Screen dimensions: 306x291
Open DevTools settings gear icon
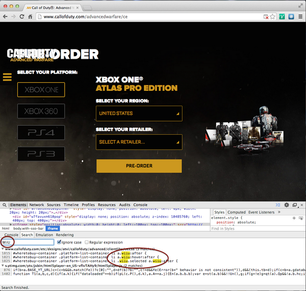pos(287,205)
